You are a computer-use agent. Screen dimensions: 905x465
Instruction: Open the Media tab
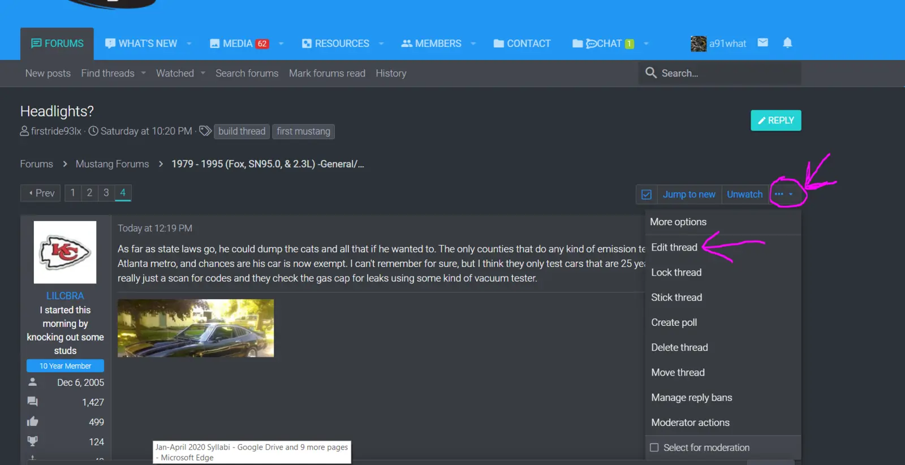click(239, 44)
